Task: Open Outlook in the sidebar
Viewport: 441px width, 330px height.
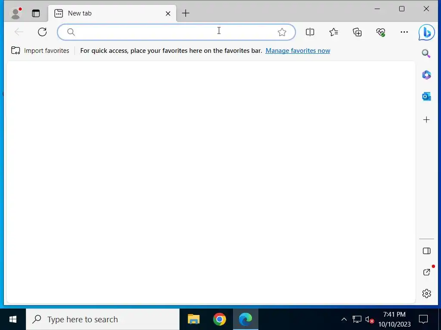Action: pos(426,97)
